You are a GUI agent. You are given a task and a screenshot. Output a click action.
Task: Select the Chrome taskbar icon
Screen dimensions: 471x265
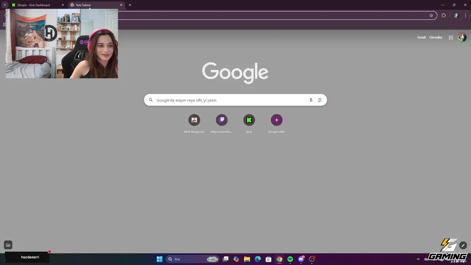(x=279, y=259)
